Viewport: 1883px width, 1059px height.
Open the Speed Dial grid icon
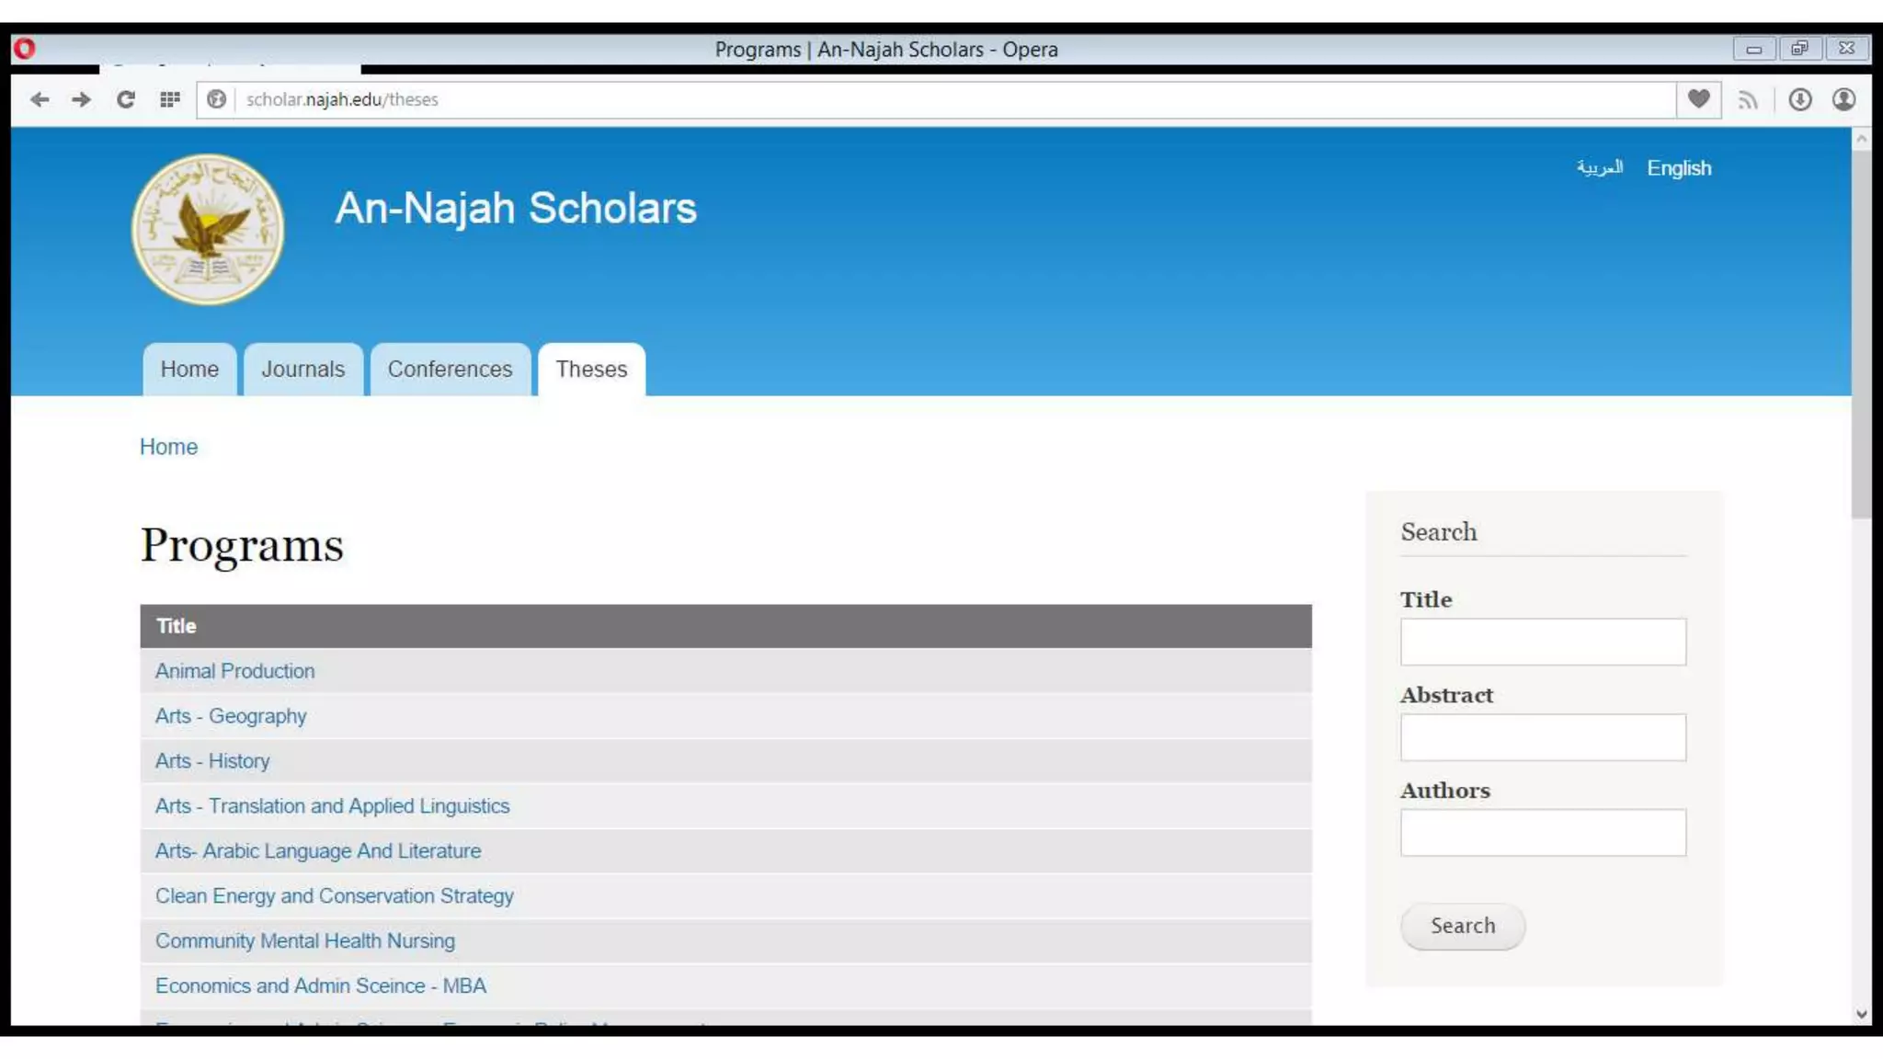coord(169,99)
